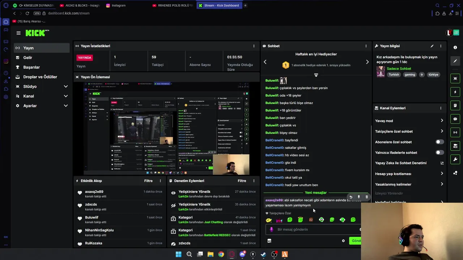Open Filtre in Denetim Eylemleri panel
This screenshot has height=260, width=463.
click(242, 181)
